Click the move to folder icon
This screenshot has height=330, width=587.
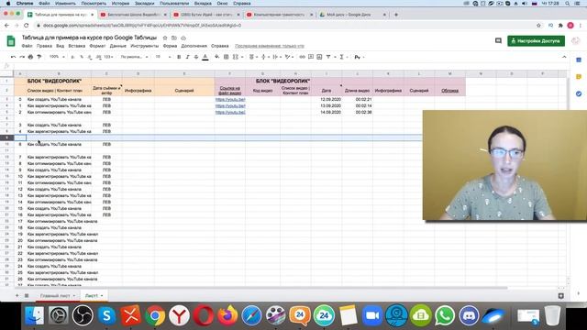pos(174,38)
